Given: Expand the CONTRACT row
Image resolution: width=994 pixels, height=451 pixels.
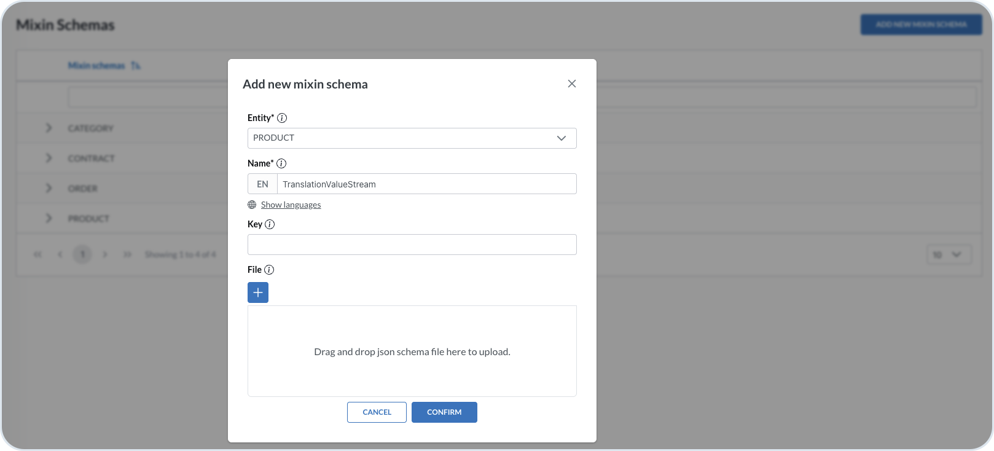Looking at the screenshot, I should (49, 158).
